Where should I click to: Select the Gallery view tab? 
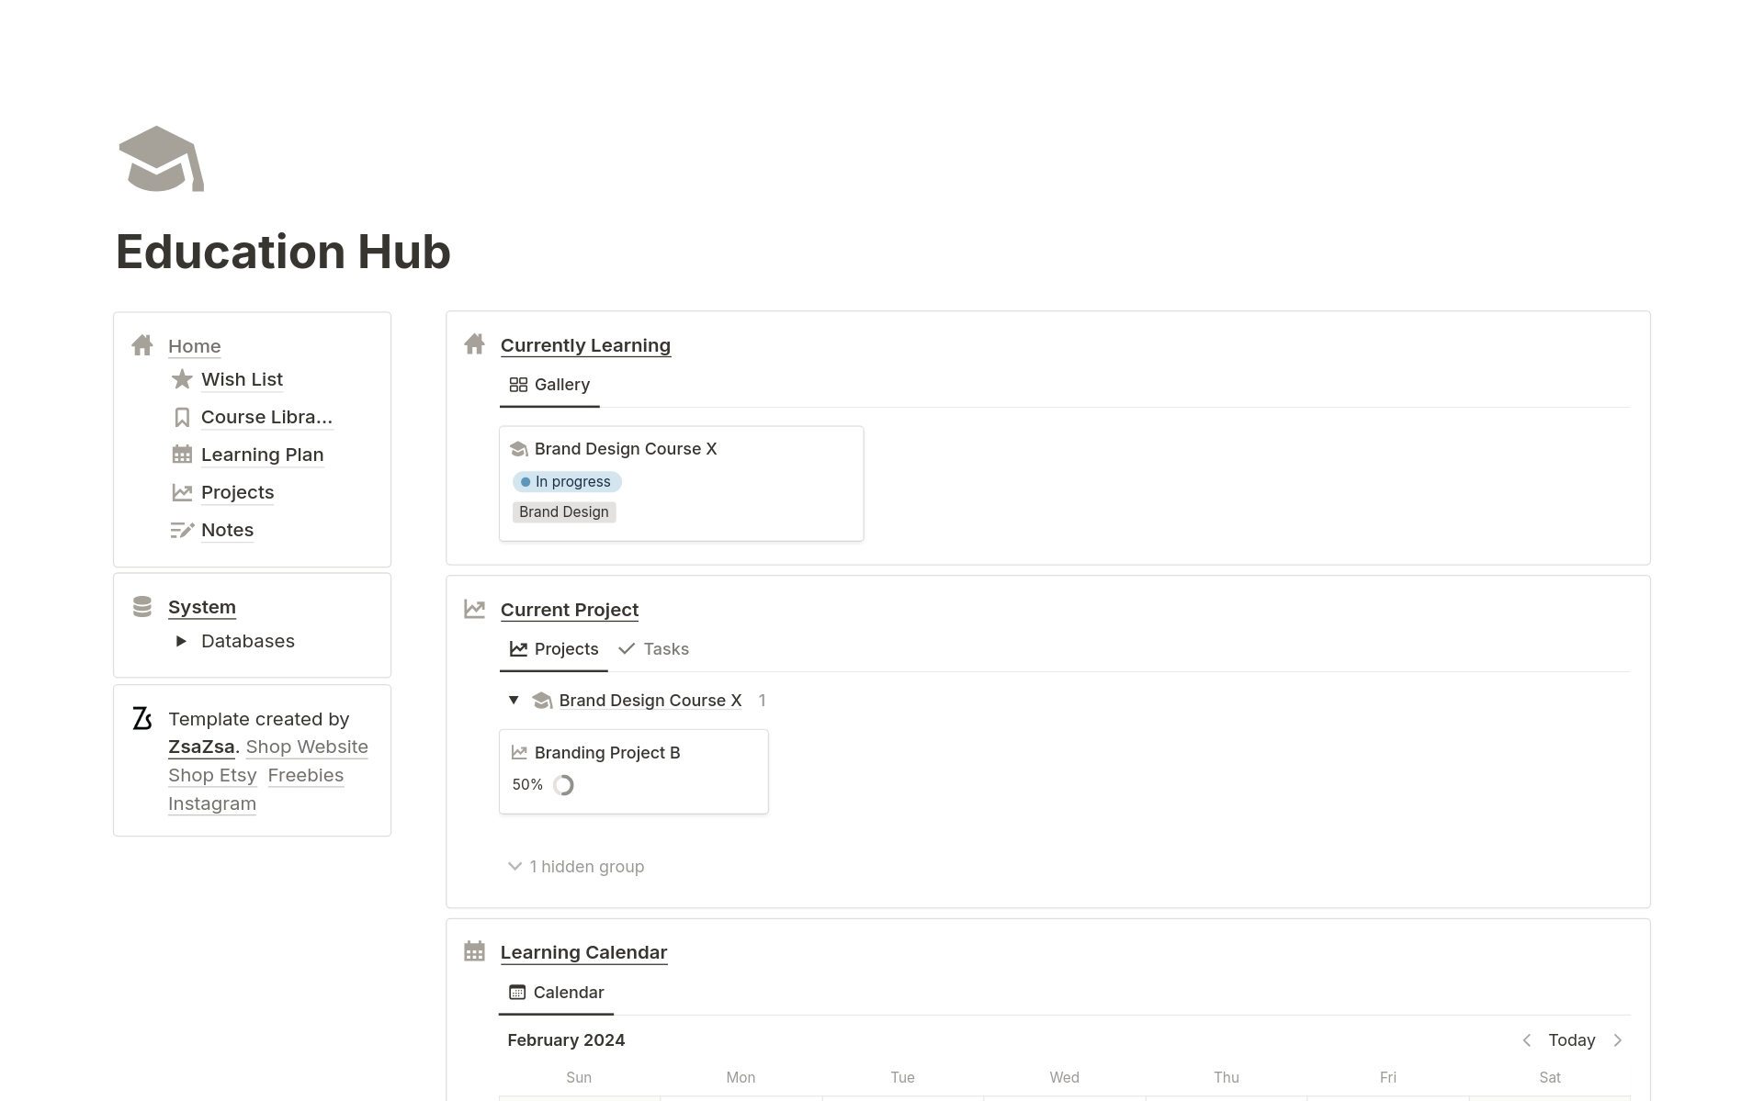[x=549, y=385]
